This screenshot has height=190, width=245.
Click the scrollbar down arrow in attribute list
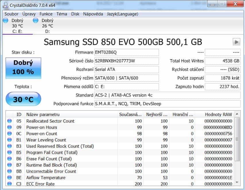pos(237,182)
